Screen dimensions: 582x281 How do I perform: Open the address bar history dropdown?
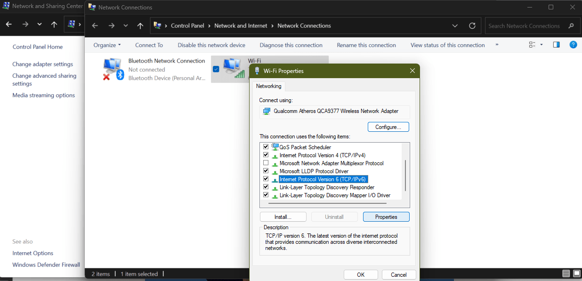point(454,26)
